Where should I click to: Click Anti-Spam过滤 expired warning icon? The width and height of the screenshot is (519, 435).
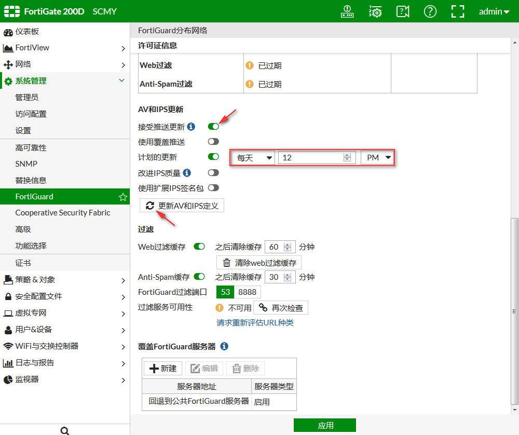[x=250, y=84]
